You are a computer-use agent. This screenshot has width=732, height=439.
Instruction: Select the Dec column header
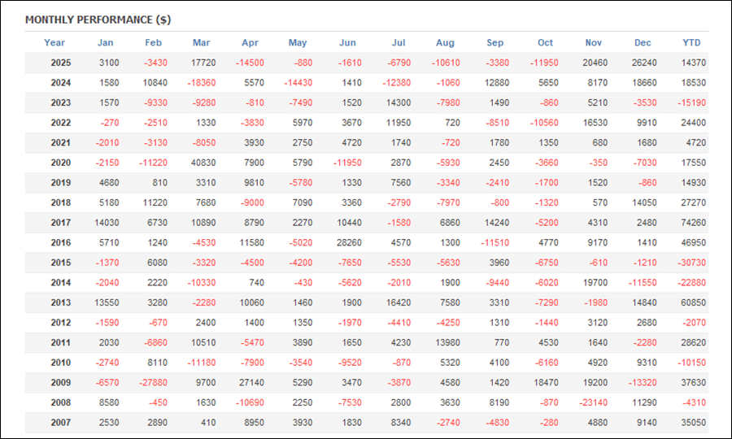643,42
